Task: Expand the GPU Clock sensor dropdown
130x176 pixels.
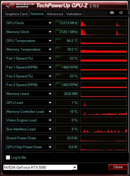Action: (x=50, y=23)
